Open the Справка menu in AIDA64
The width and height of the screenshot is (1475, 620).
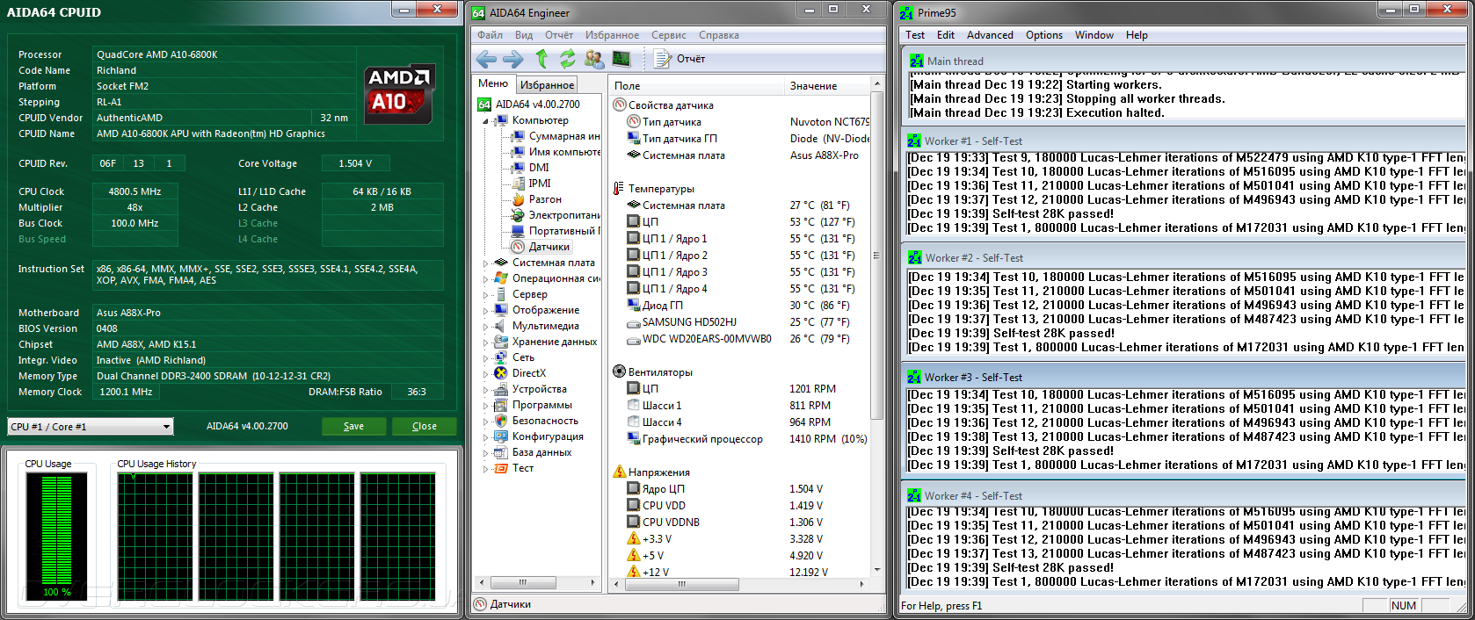pos(719,35)
